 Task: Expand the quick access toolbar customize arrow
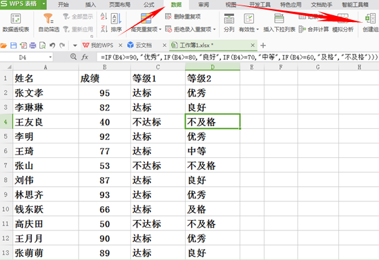tap(75, 46)
